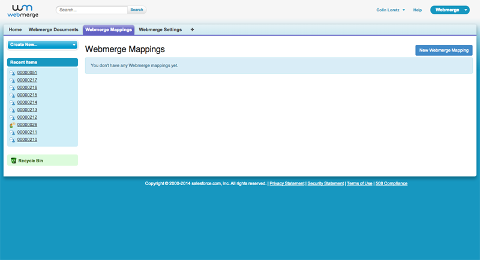Click the icon beside record 00000217
Viewport: 480px width, 260px height.
pyautogui.click(x=12, y=80)
